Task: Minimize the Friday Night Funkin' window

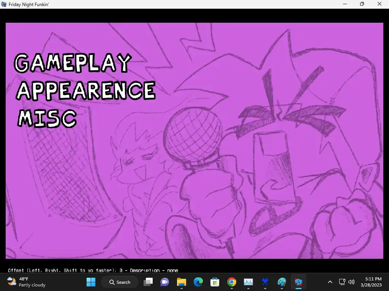Action: click(x=345, y=4)
